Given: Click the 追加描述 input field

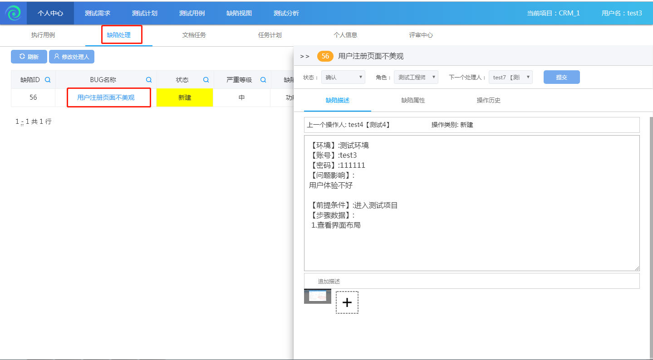Looking at the screenshot, I should pos(471,281).
